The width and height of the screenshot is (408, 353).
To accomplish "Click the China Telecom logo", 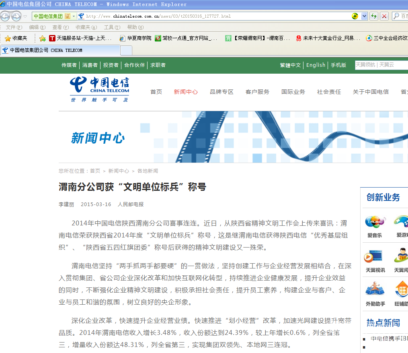I will pos(100,89).
